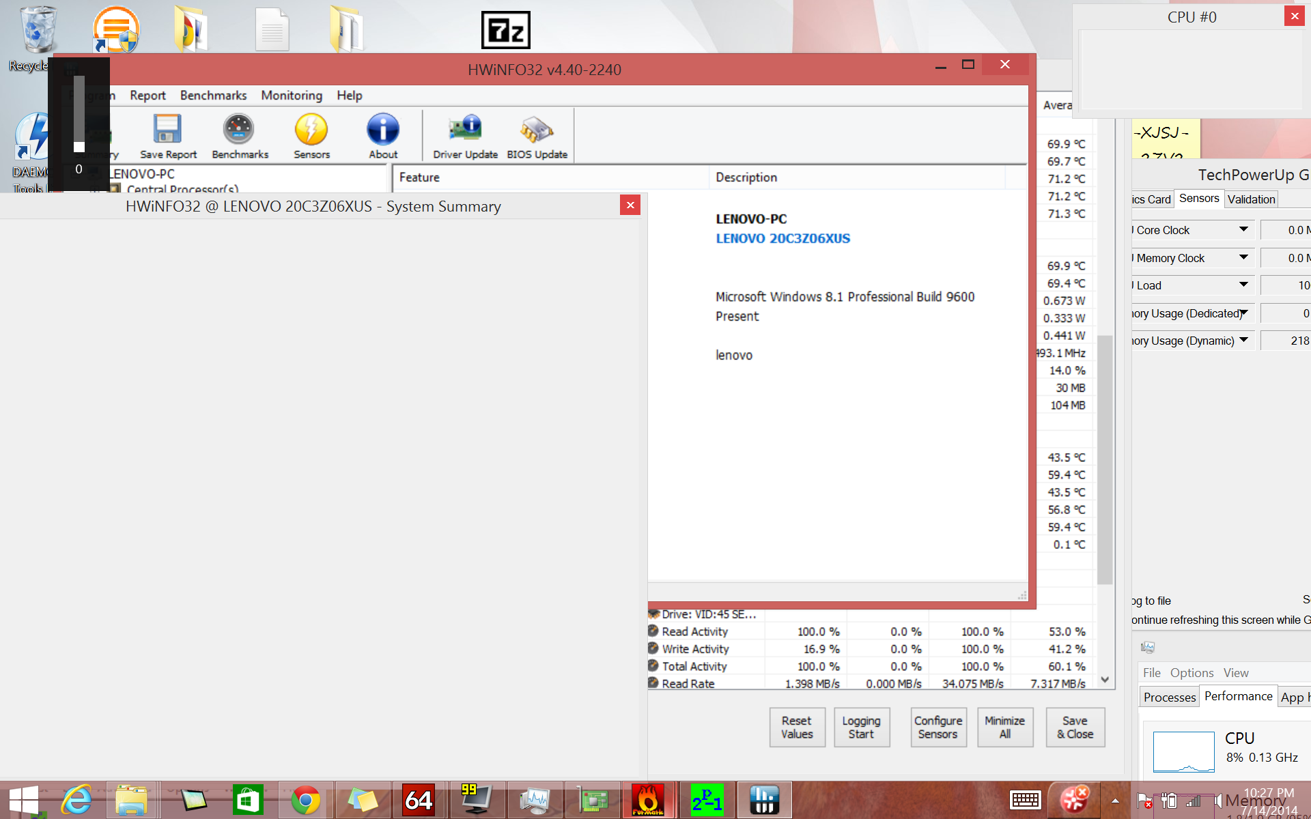The width and height of the screenshot is (1311, 819).
Task: Open the Options menu in Task Manager
Action: click(1192, 673)
